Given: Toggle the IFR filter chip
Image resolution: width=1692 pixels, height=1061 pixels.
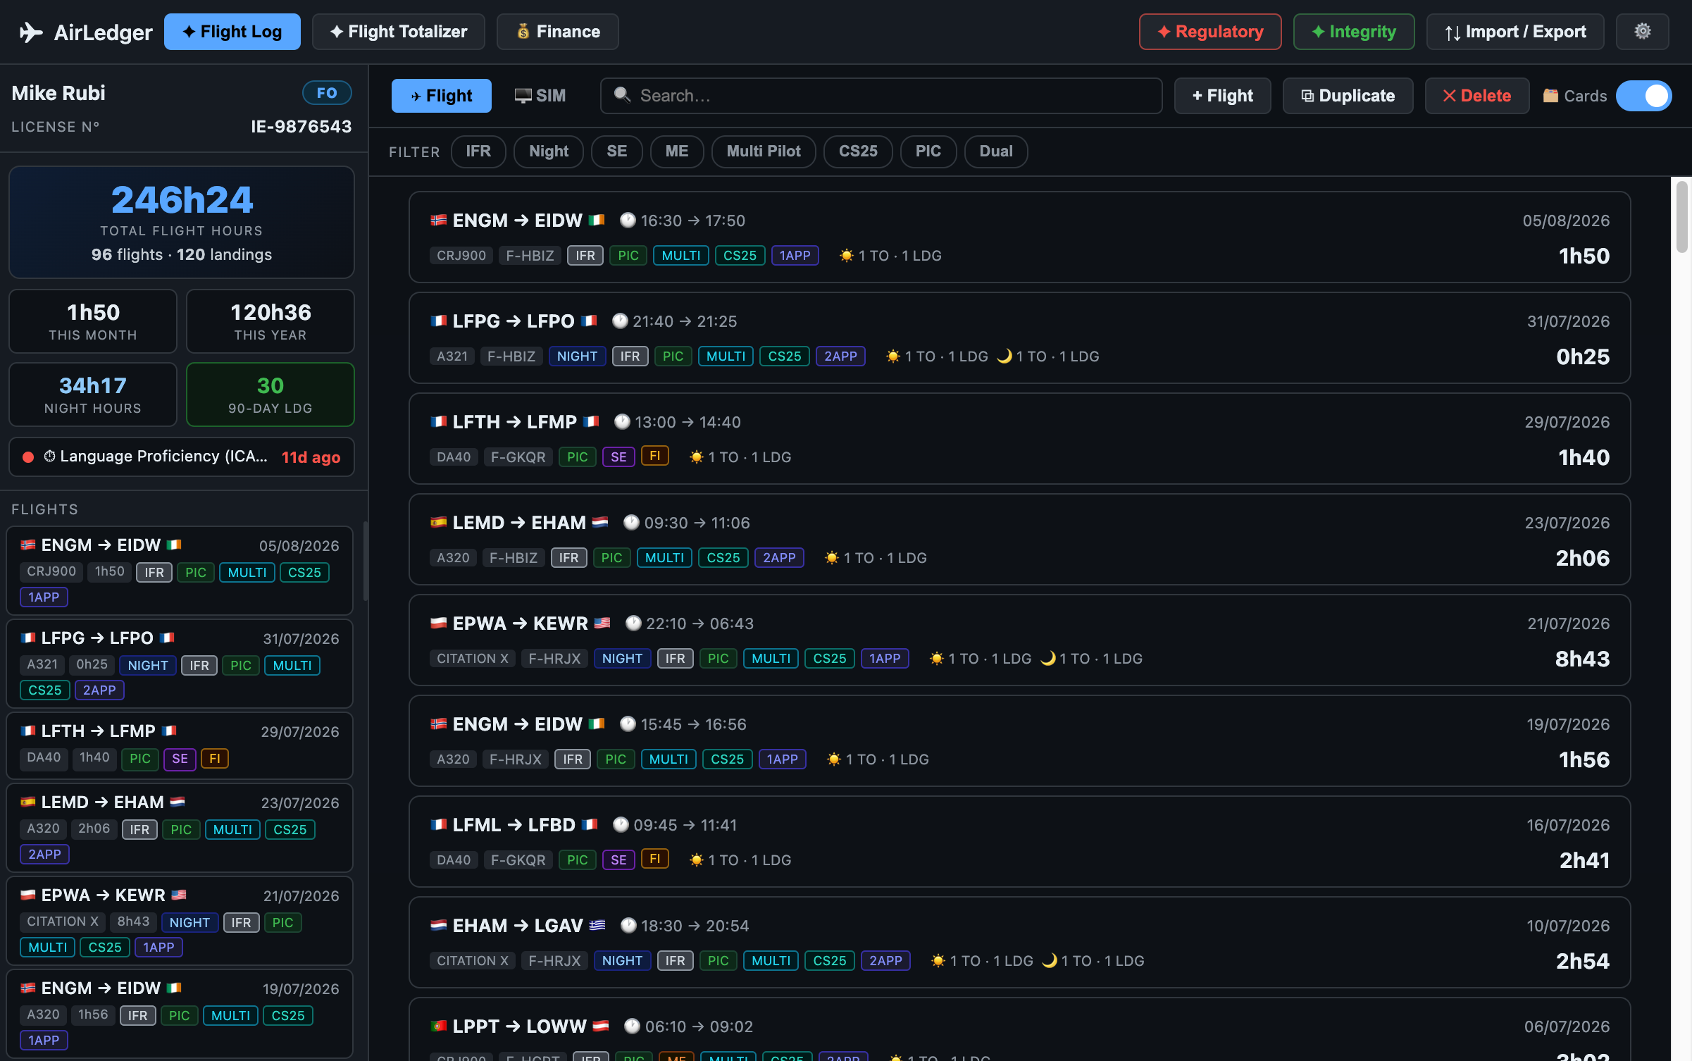Looking at the screenshot, I should click(x=478, y=151).
